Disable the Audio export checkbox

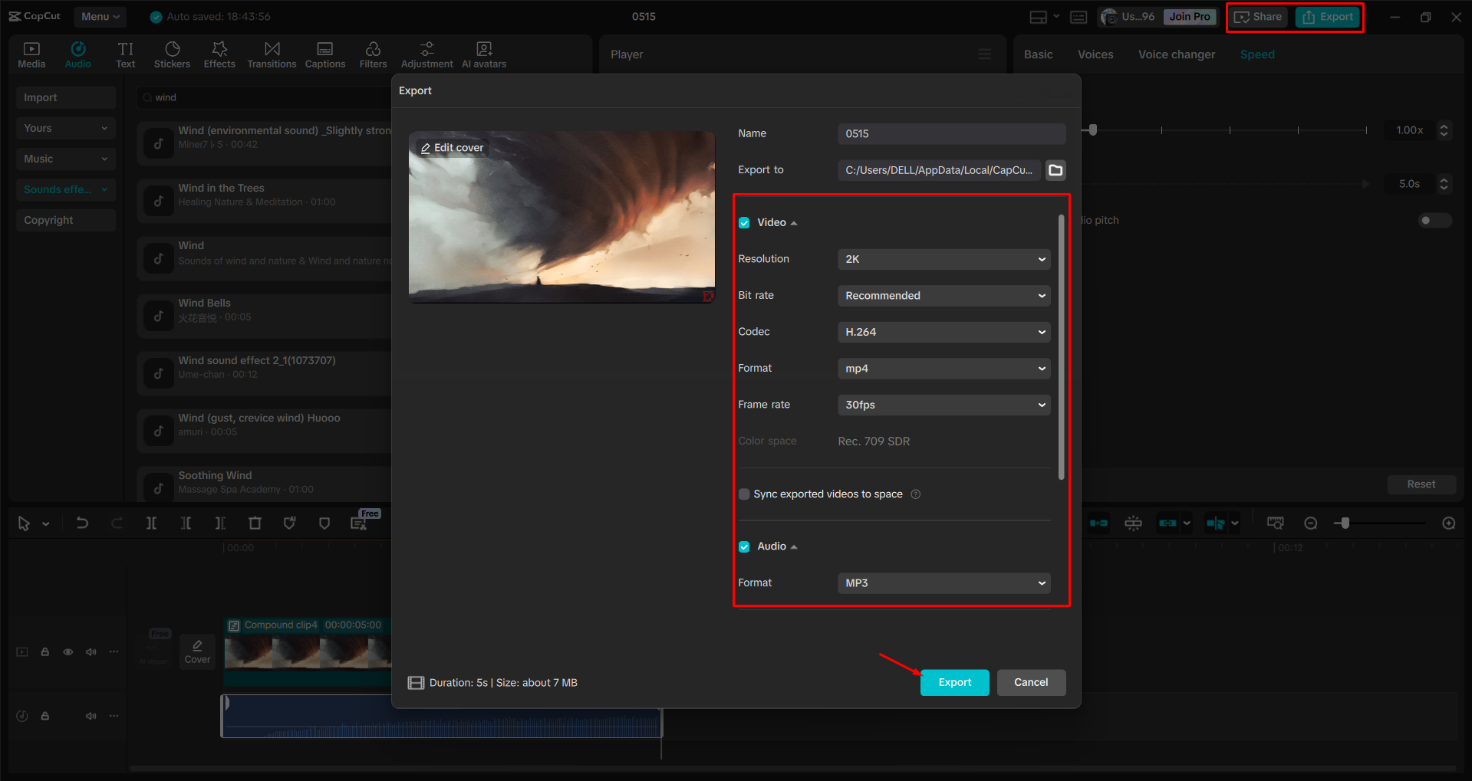click(744, 546)
